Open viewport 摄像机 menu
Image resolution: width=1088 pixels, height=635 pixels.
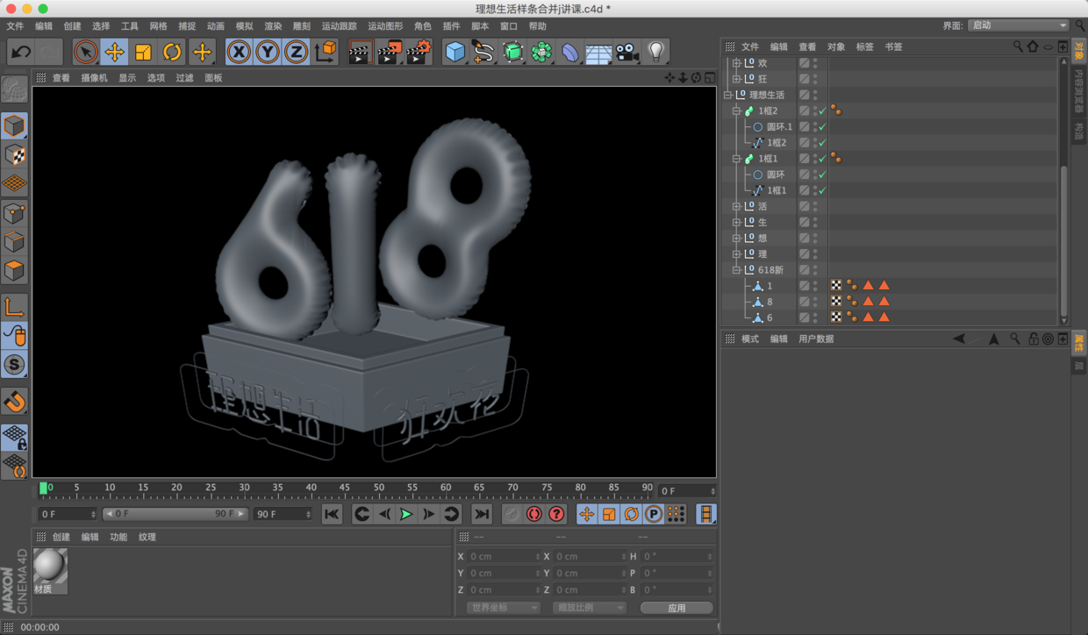[94, 78]
